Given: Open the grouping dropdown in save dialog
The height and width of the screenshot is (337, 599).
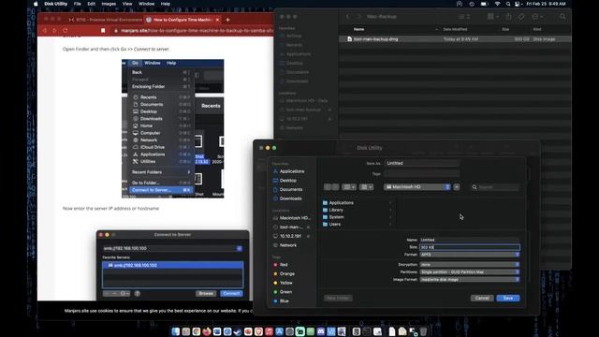Looking at the screenshot, I should click(366, 187).
